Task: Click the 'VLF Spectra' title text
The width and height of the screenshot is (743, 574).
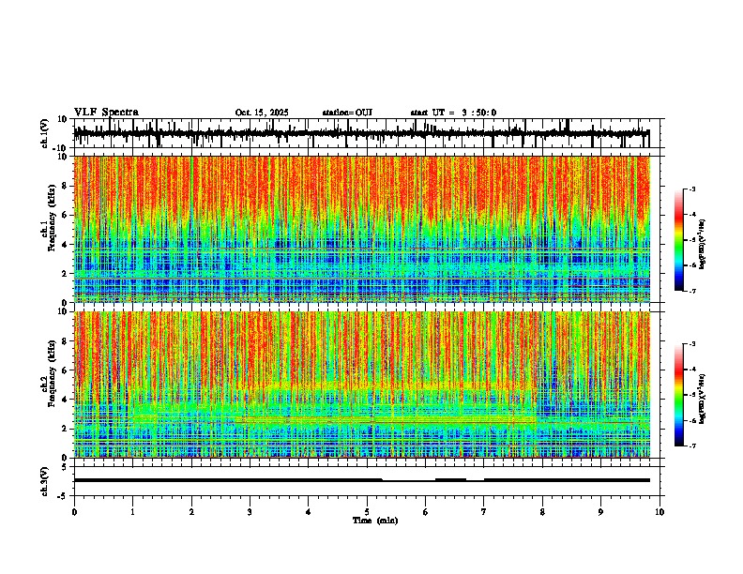Action: 106,113
